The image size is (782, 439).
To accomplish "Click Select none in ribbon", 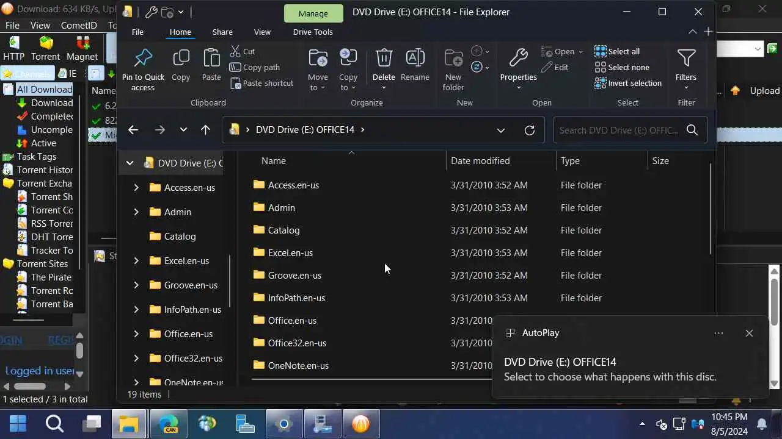I will tap(622, 67).
